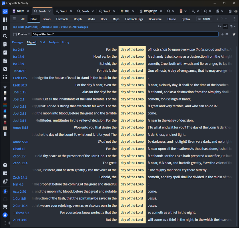This screenshot has height=228, width=239.
Task: Open the Tools grid icon
Action: pos(5,77)
